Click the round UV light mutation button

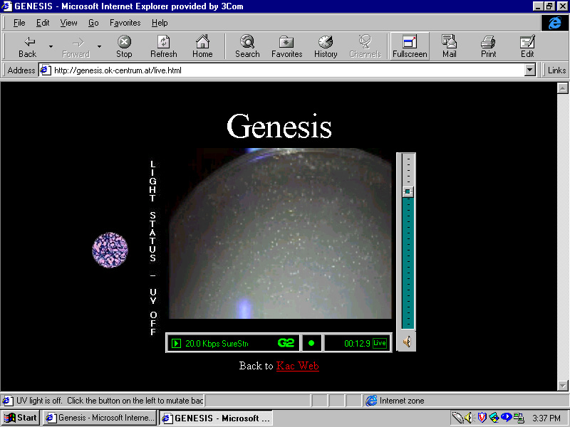pos(110,251)
